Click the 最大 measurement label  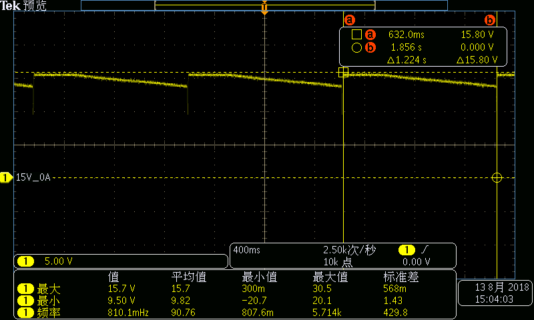coord(49,289)
